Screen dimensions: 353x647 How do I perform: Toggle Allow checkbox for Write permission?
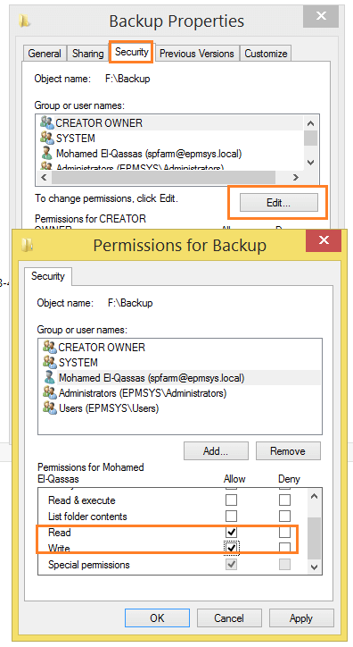[x=231, y=548]
